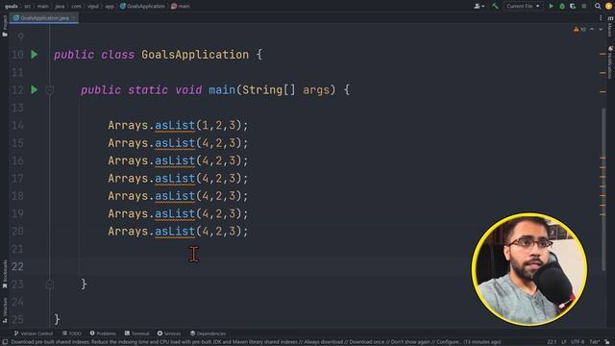Viewport: 615px width, 346px height.
Task: Build project with hammer icon
Action: click(495, 6)
